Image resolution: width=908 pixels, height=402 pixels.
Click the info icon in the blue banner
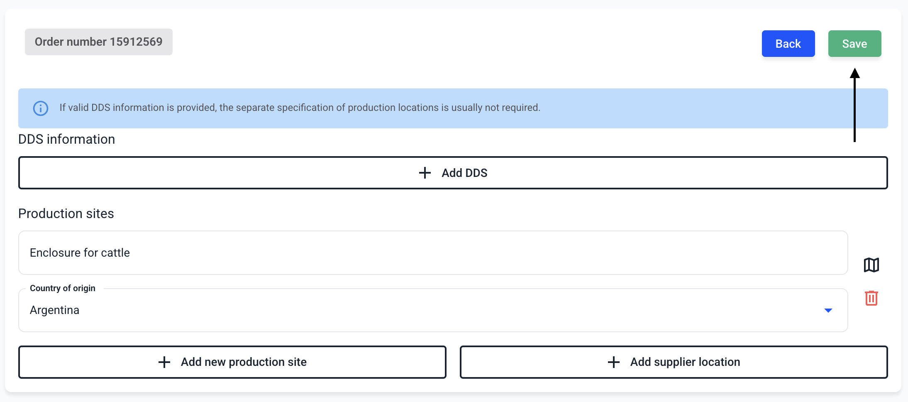[x=41, y=108]
